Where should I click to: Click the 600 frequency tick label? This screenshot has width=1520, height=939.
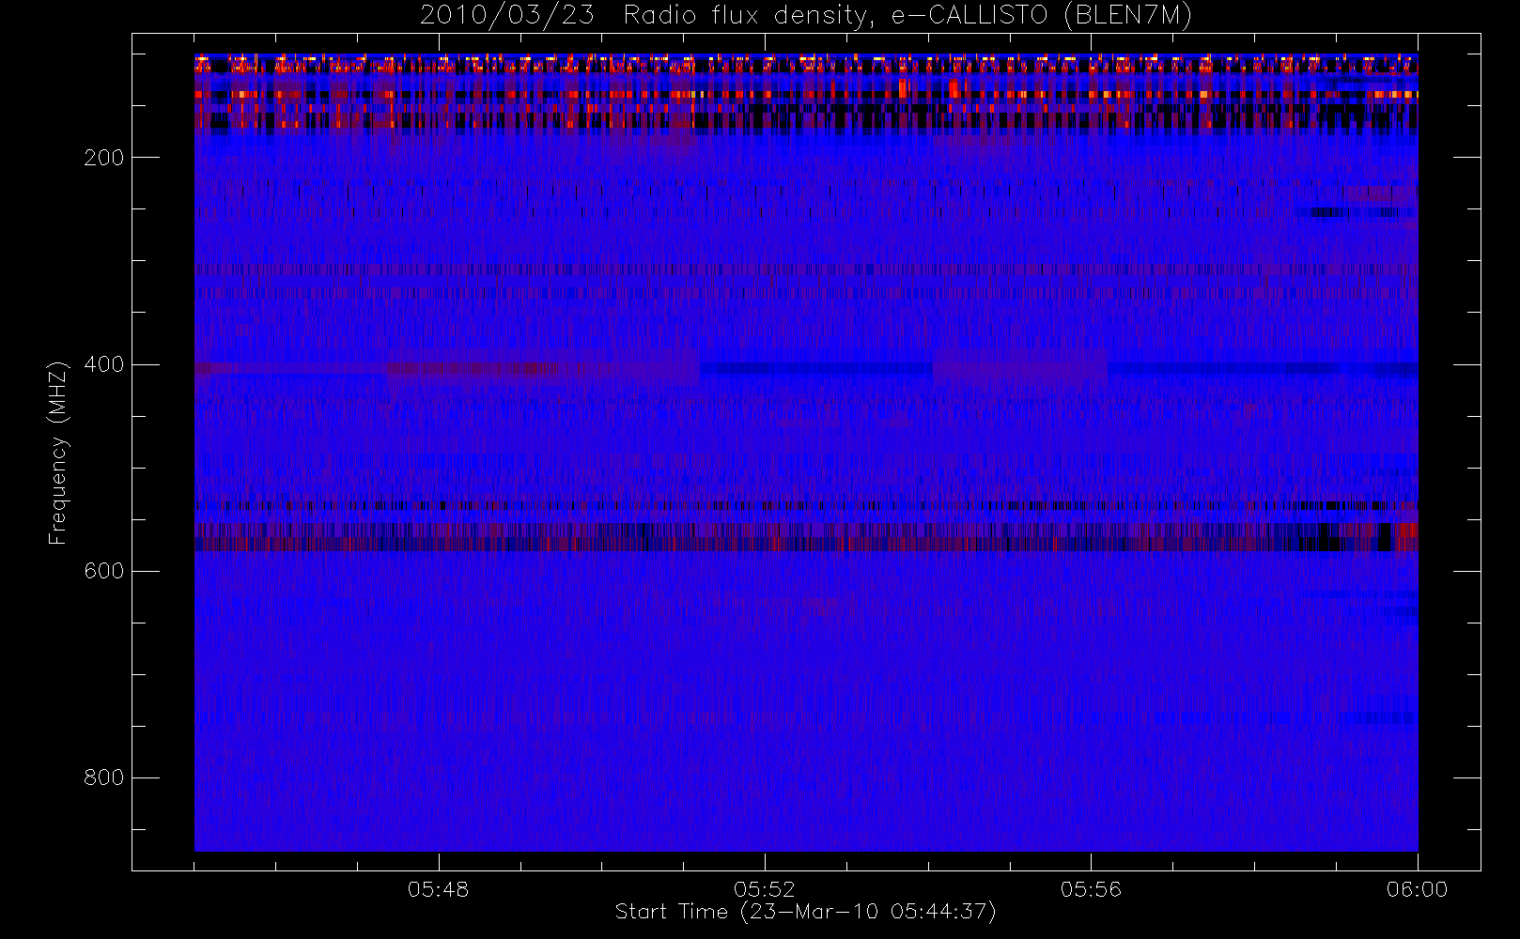click(104, 571)
